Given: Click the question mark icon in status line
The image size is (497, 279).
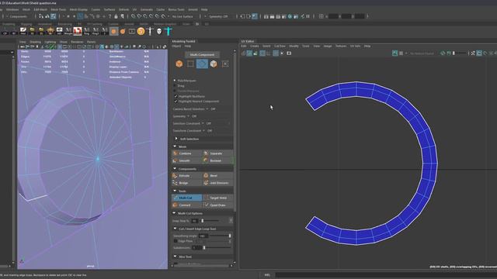Looking at the screenshot, I should click(x=110, y=16).
